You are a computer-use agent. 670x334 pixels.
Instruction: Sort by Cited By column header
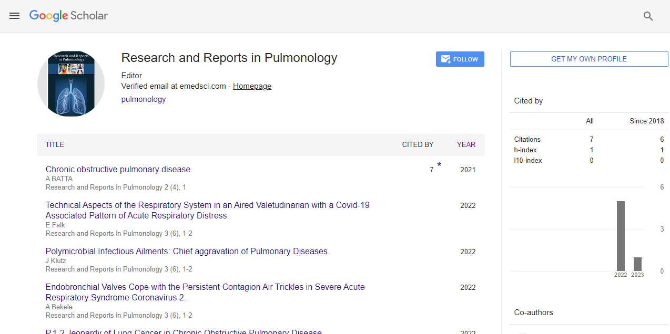coord(418,144)
